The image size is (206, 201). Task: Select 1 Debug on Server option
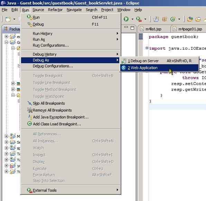(x=159, y=61)
